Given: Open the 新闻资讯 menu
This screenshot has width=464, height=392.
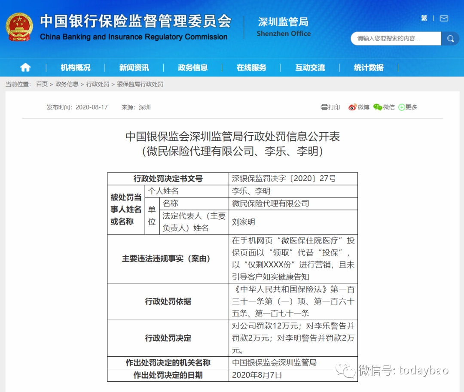Looking at the screenshot, I should coord(134,68).
